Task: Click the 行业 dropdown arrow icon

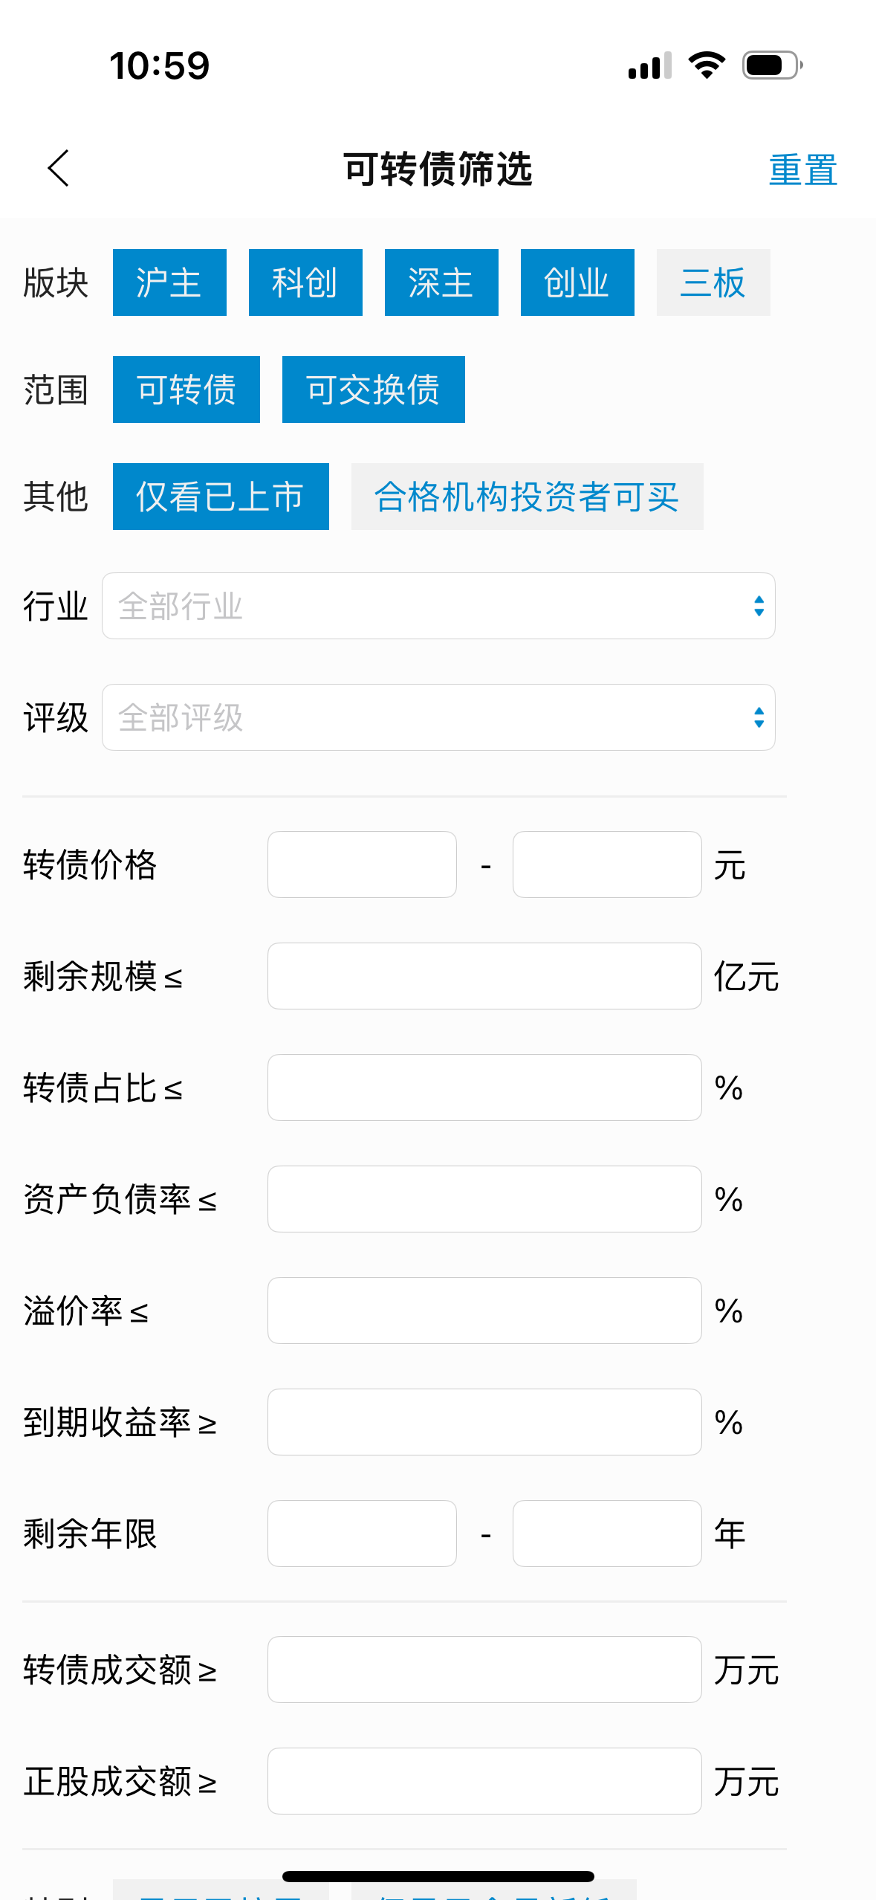Action: coord(759,606)
